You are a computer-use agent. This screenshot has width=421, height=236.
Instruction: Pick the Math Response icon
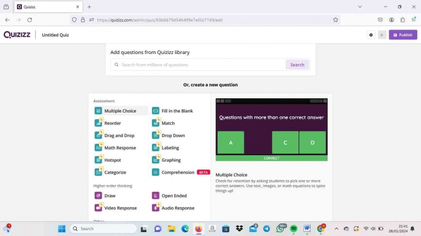[x=98, y=147]
